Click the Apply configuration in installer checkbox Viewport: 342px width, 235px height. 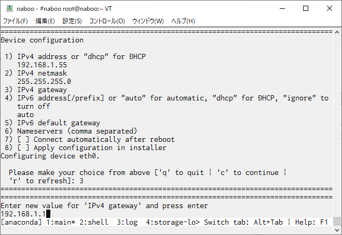click(x=23, y=148)
